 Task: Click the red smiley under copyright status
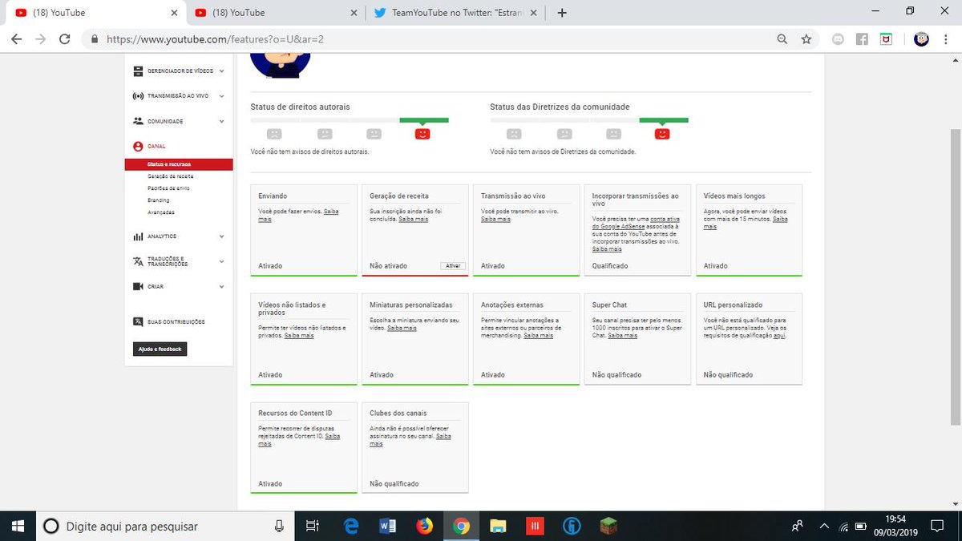(422, 134)
